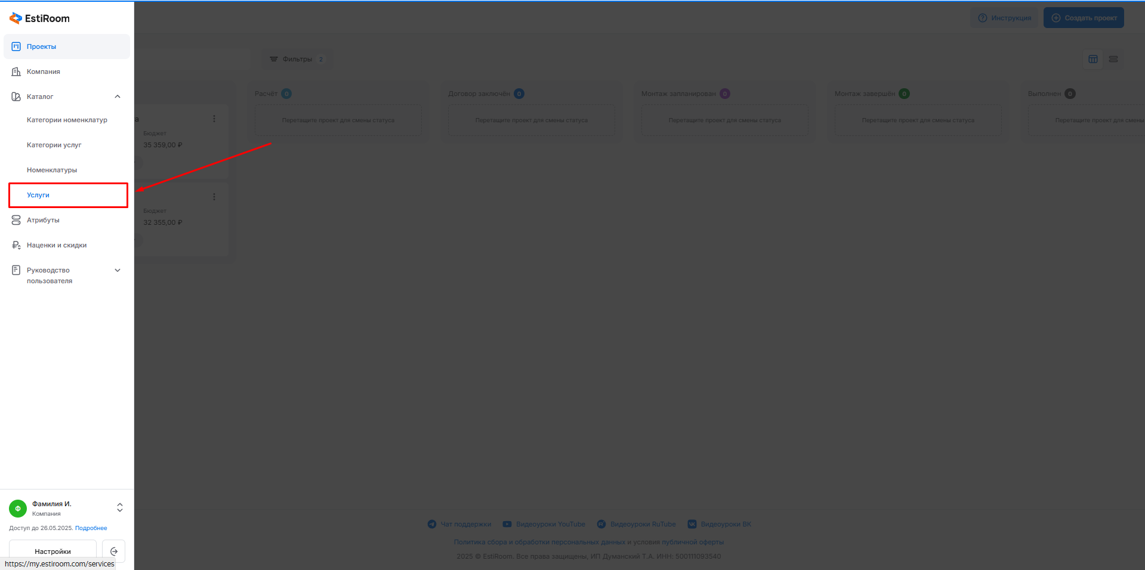Open the second project card's three-dot menu
This screenshot has width=1145, height=570.
point(214,197)
